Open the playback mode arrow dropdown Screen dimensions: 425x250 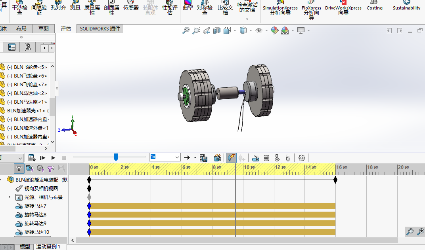click(x=195, y=158)
